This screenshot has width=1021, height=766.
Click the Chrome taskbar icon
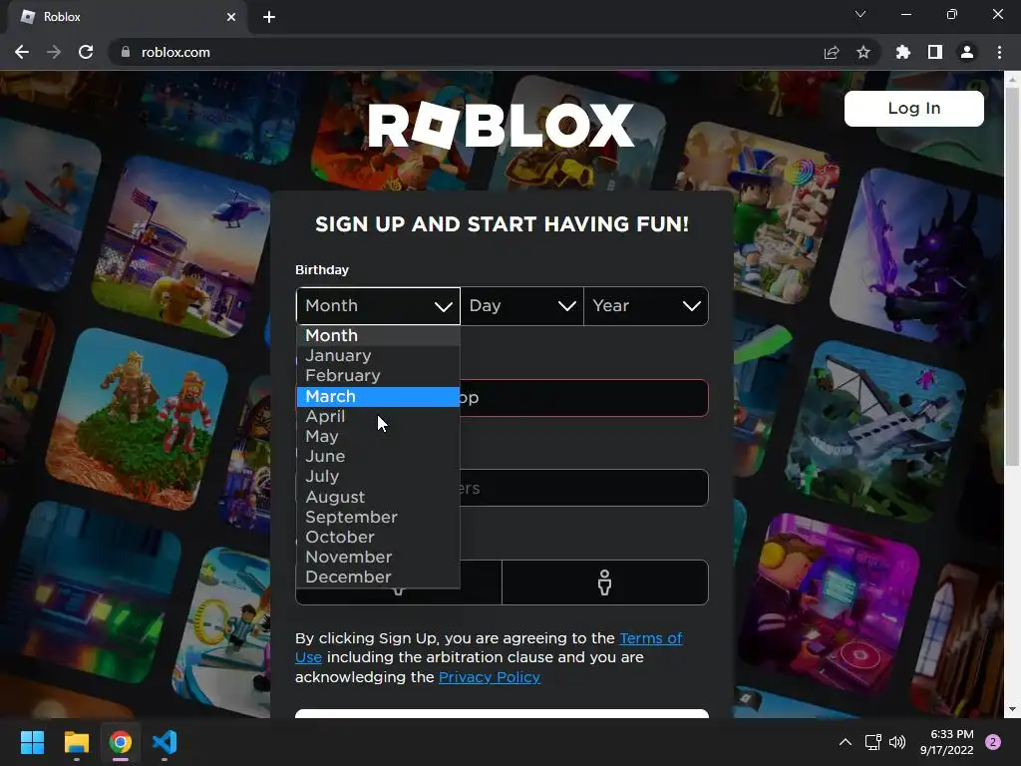pos(121,742)
